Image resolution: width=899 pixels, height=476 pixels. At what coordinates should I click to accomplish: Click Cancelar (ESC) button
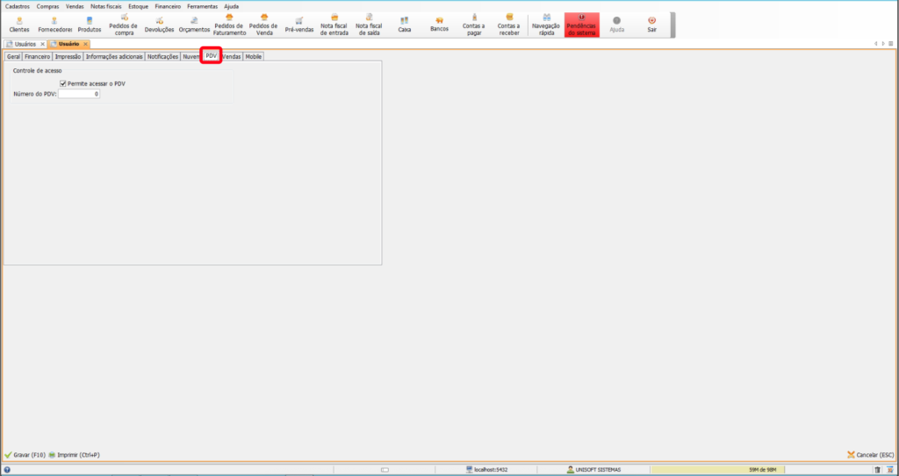870,455
